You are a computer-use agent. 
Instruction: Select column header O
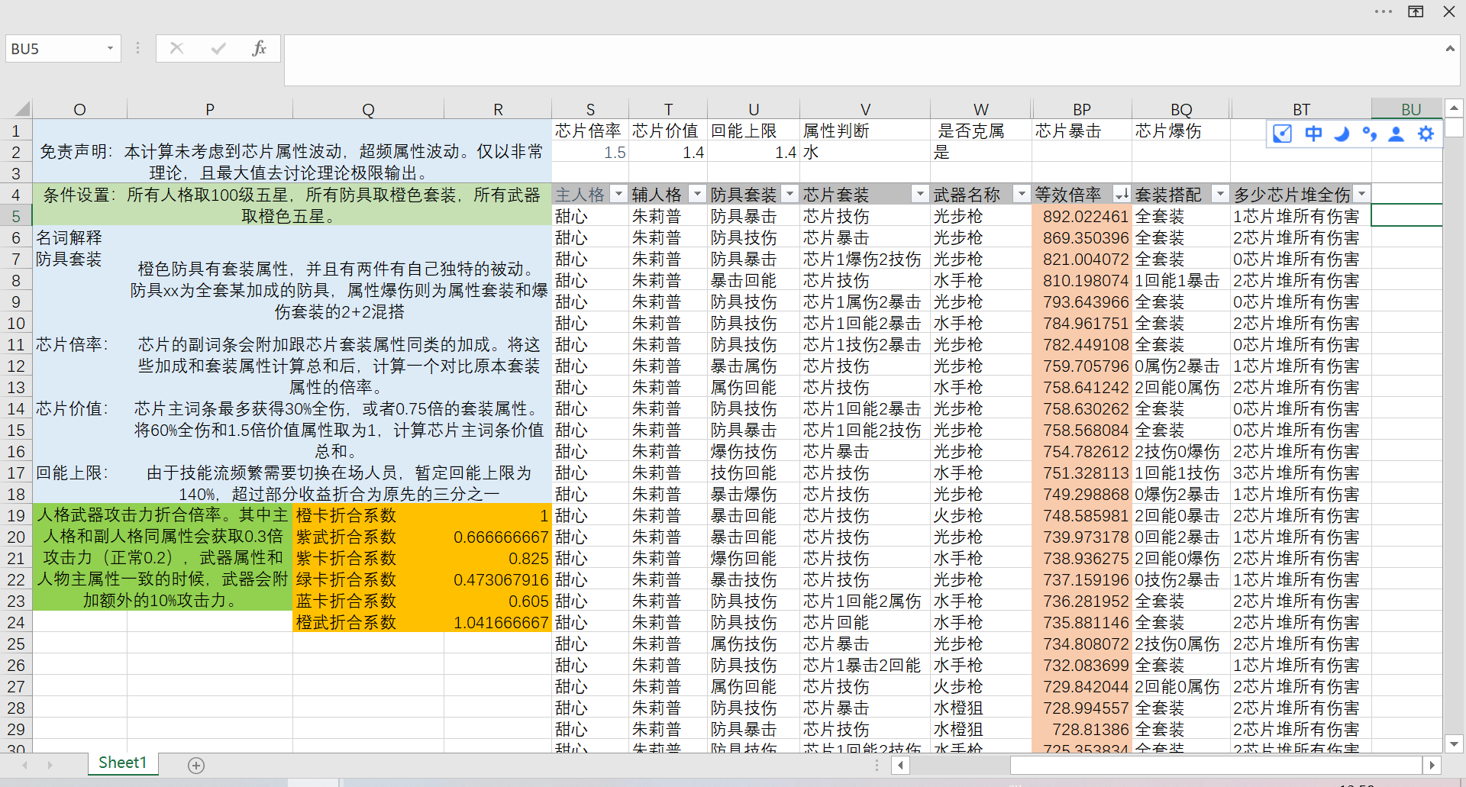[x=79, y=109]
